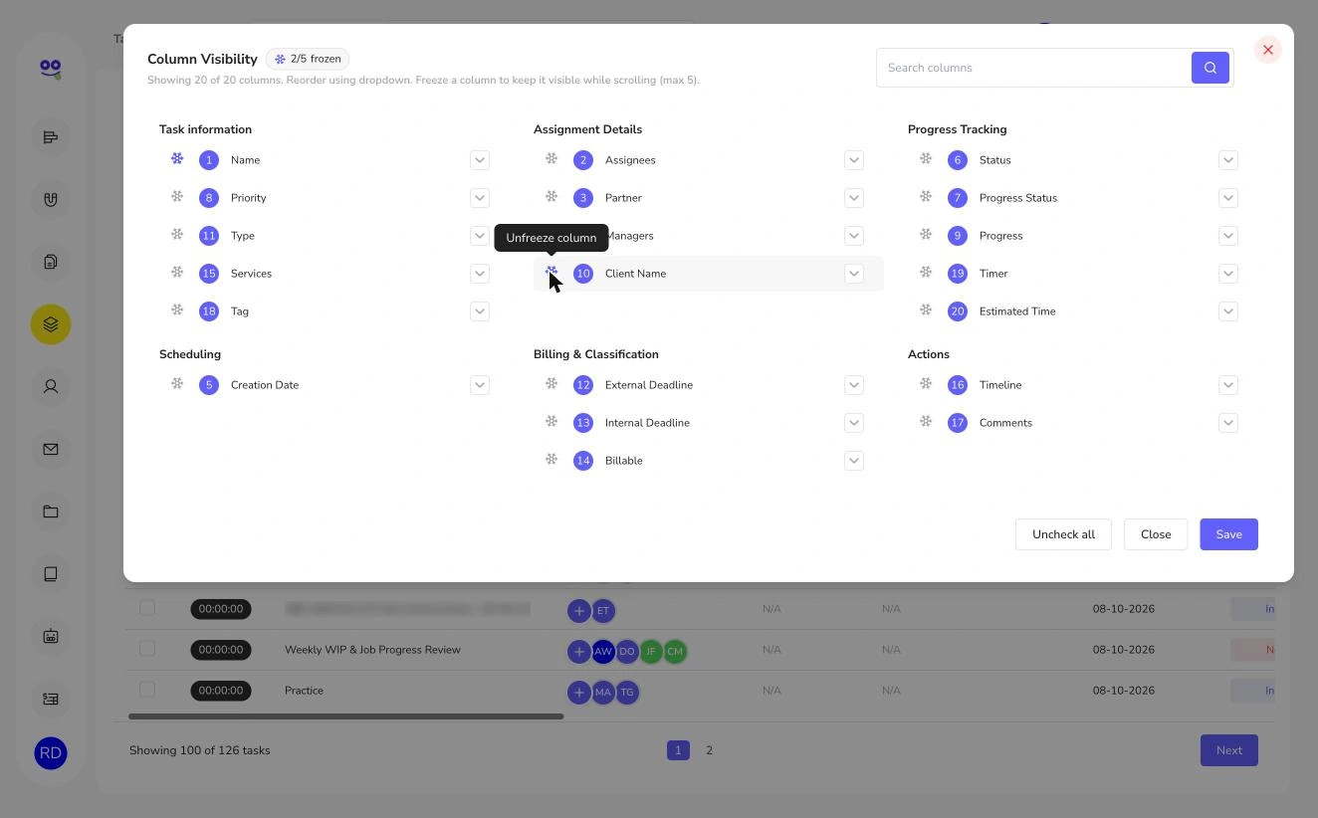Click snowflake icon beside External Deadline
Screen dimensions: 1318x818
pos(551,383)
